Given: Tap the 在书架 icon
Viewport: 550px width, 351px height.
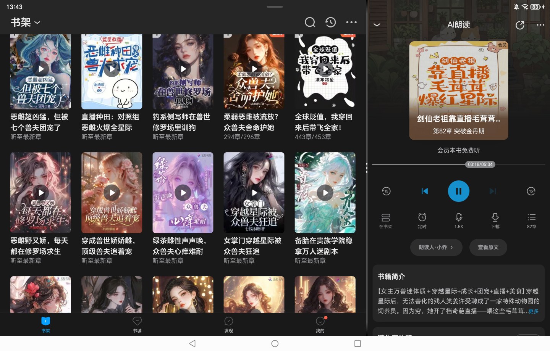Looking at the screenshot, I should coord(386,221).
